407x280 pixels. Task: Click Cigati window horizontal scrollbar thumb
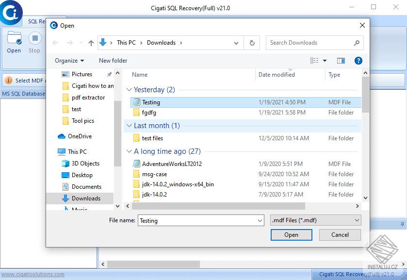tap(153, 264)
